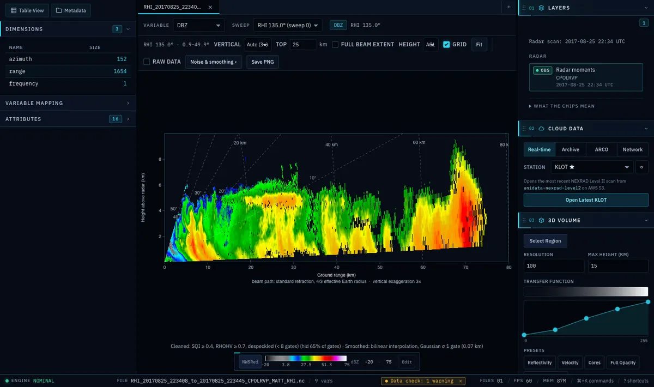Click the Open Latest KLOT button
Viewport: 654px width, 387px height.
tap(586, 199)
